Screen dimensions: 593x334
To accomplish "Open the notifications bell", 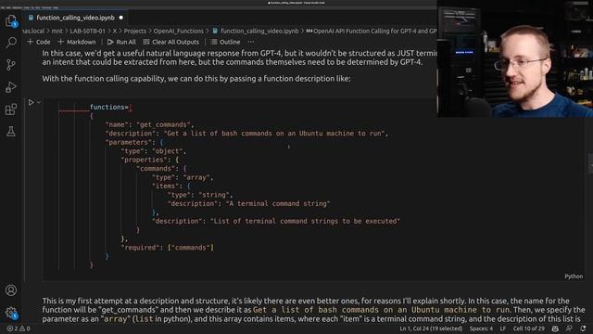I will (x=583, y=328).
